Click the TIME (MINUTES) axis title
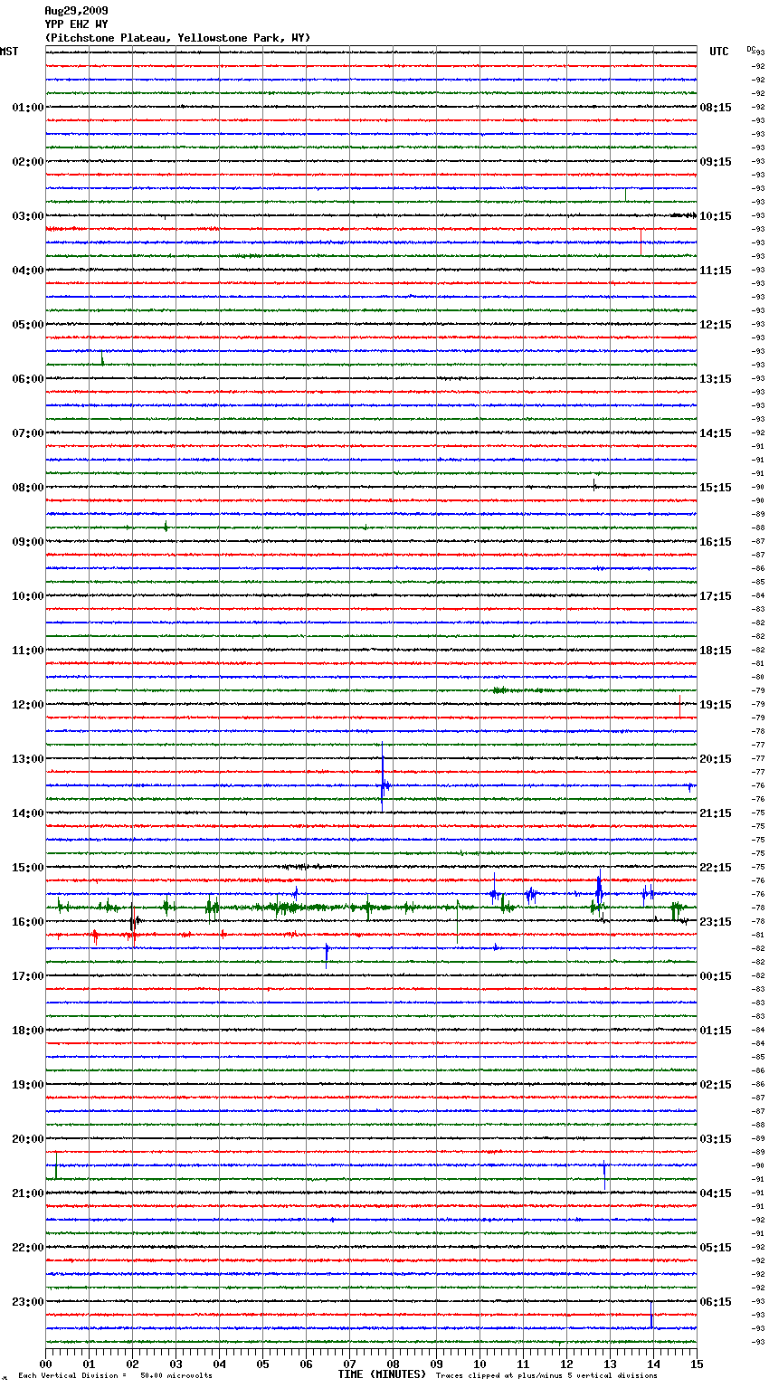Image resolution: width=769 pixels, height=1388 pixels. pyautogui.click(x=382, y=1374)
